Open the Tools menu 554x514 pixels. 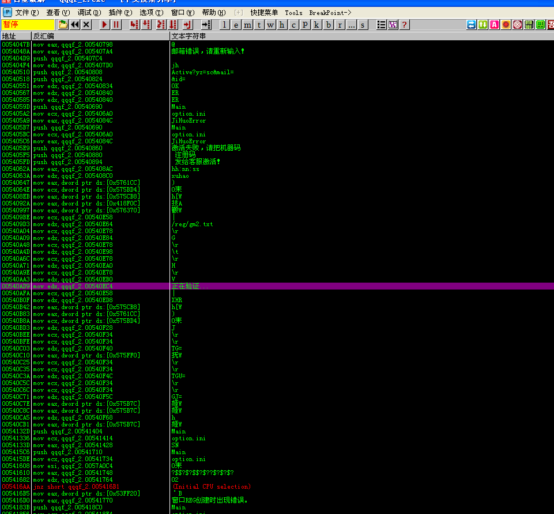pyautogui.click(x=293, y=13)
